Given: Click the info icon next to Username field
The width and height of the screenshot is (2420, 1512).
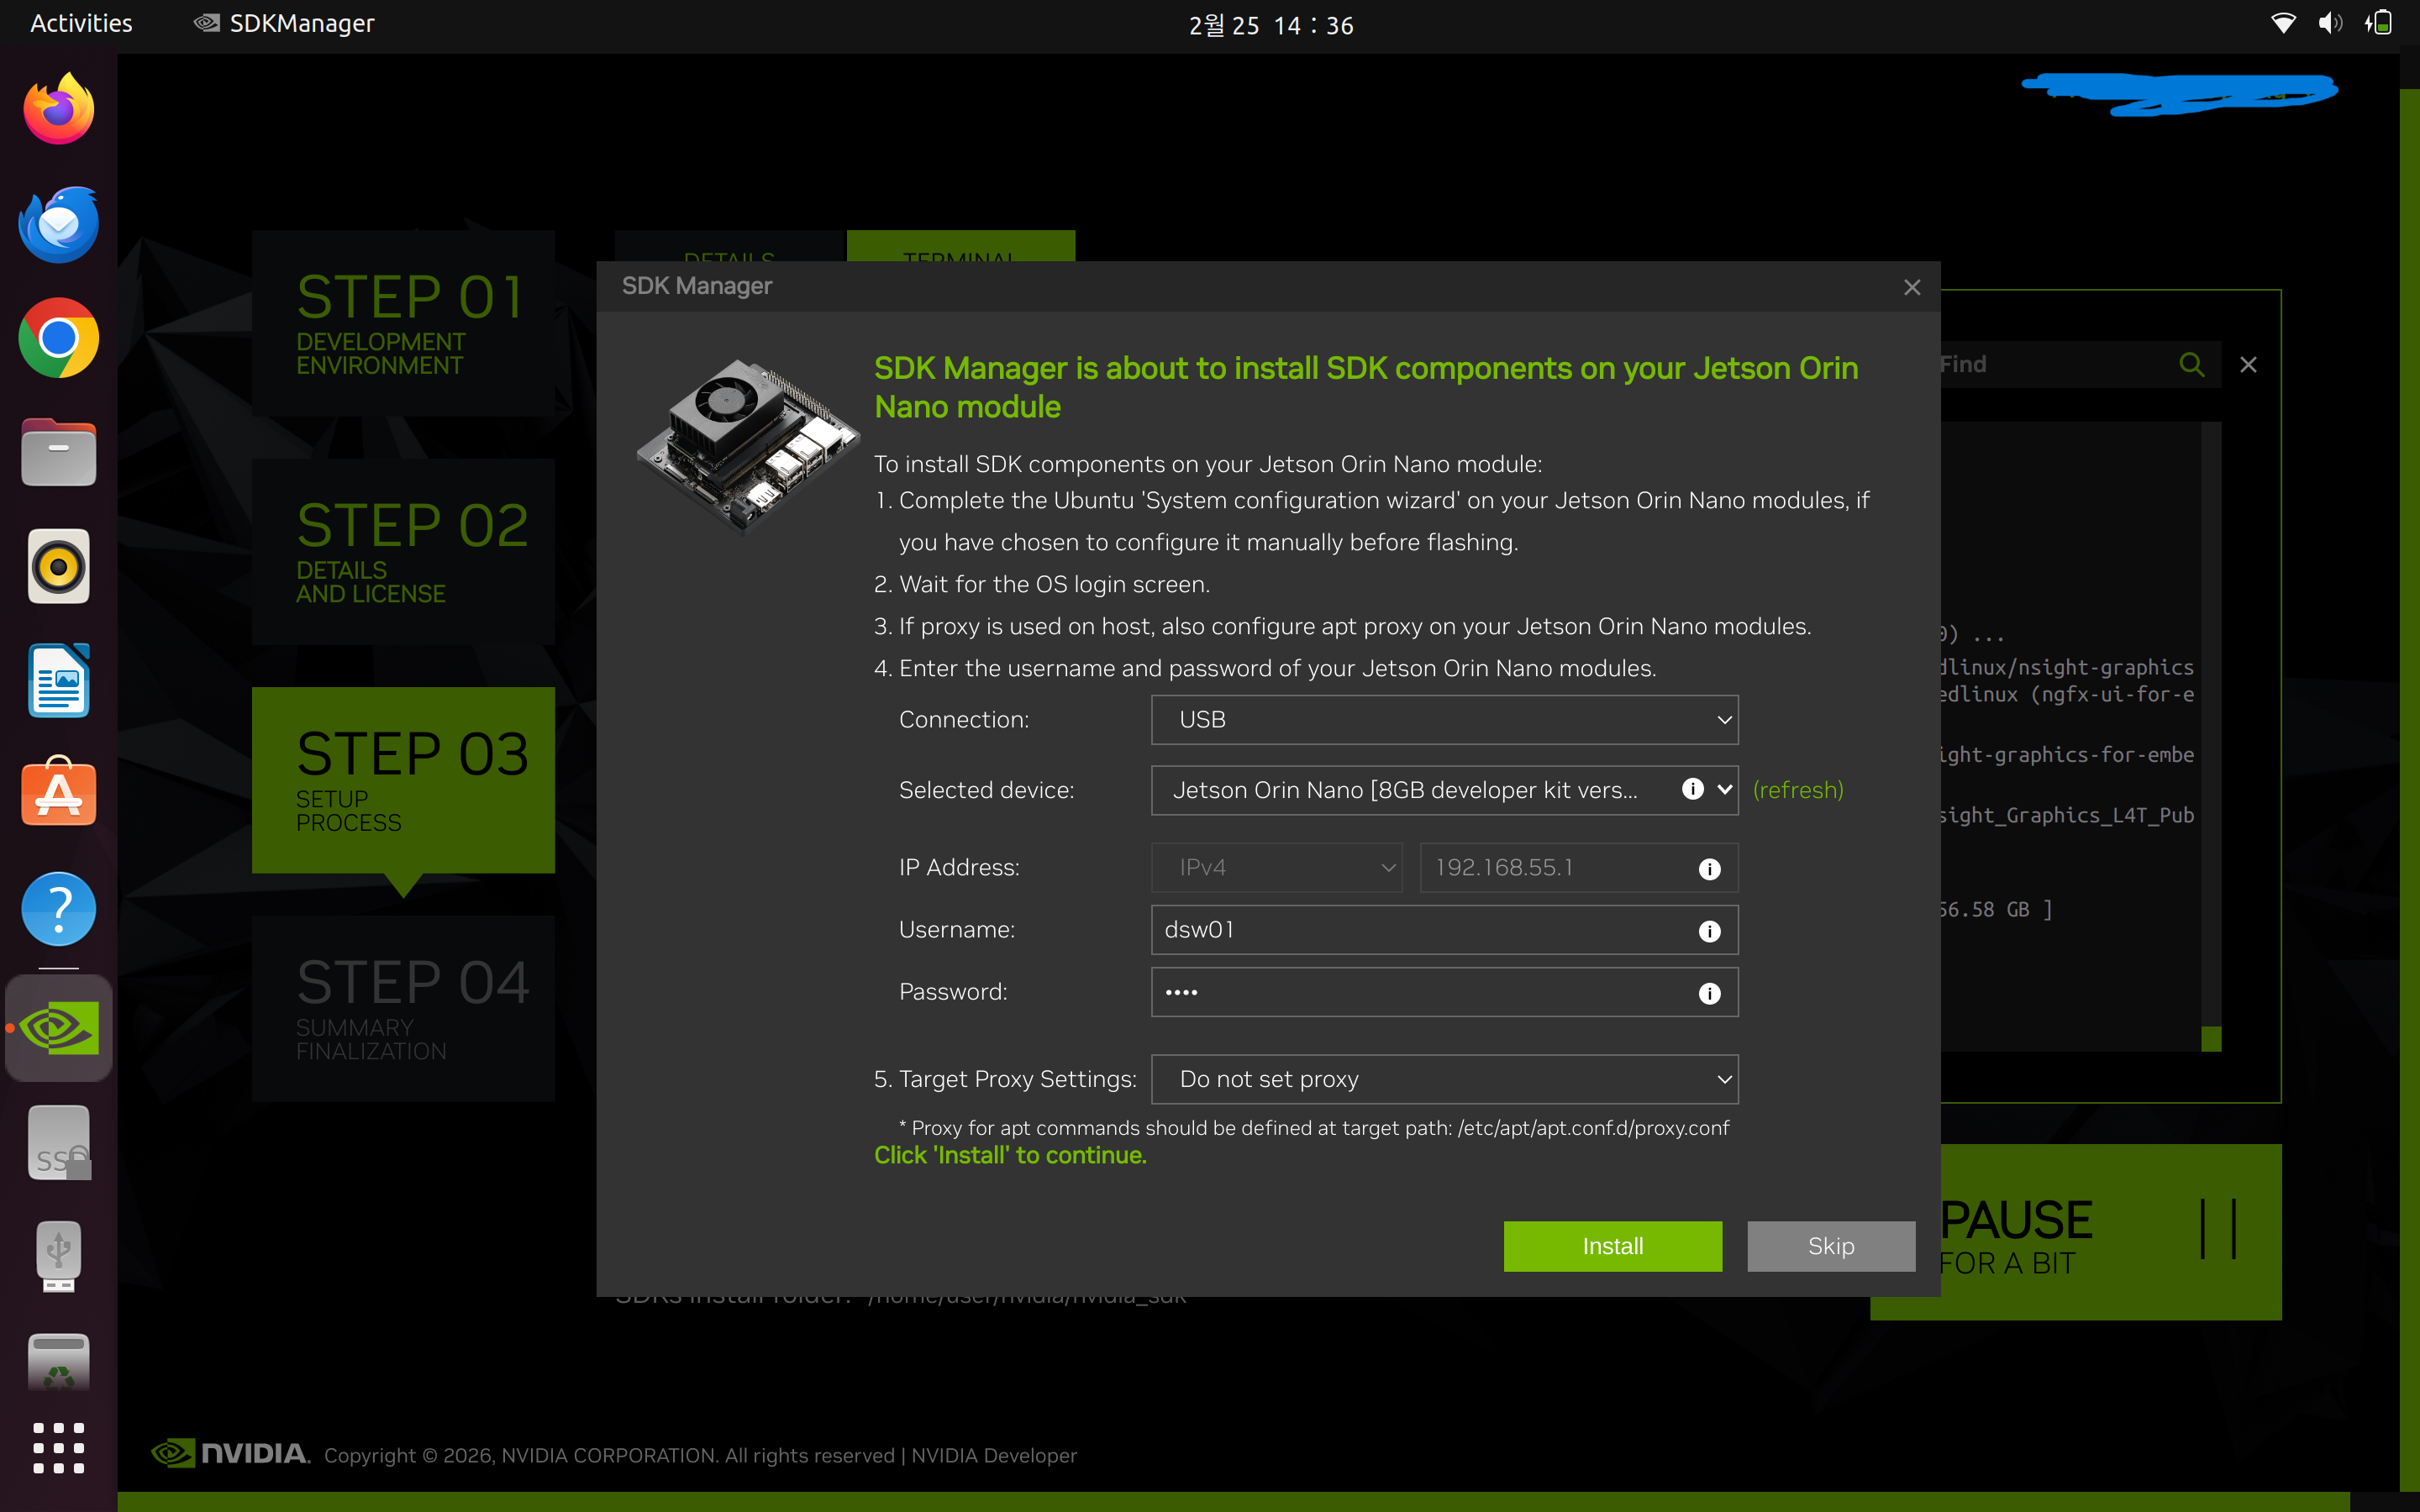Looking at the screenshot, I should pyautogui.click(x=1709, y=931).
